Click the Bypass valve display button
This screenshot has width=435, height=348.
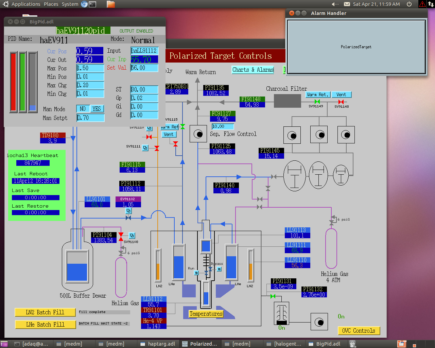point(219,269)
